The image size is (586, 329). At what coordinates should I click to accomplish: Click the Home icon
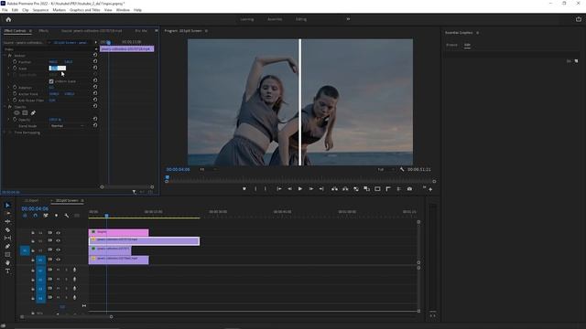coord(8,19)
